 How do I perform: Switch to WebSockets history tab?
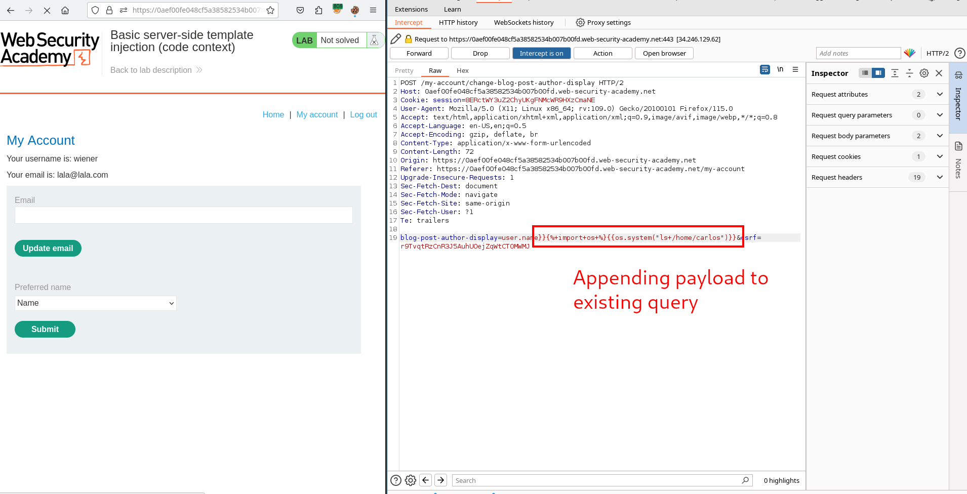coord(523,22)
